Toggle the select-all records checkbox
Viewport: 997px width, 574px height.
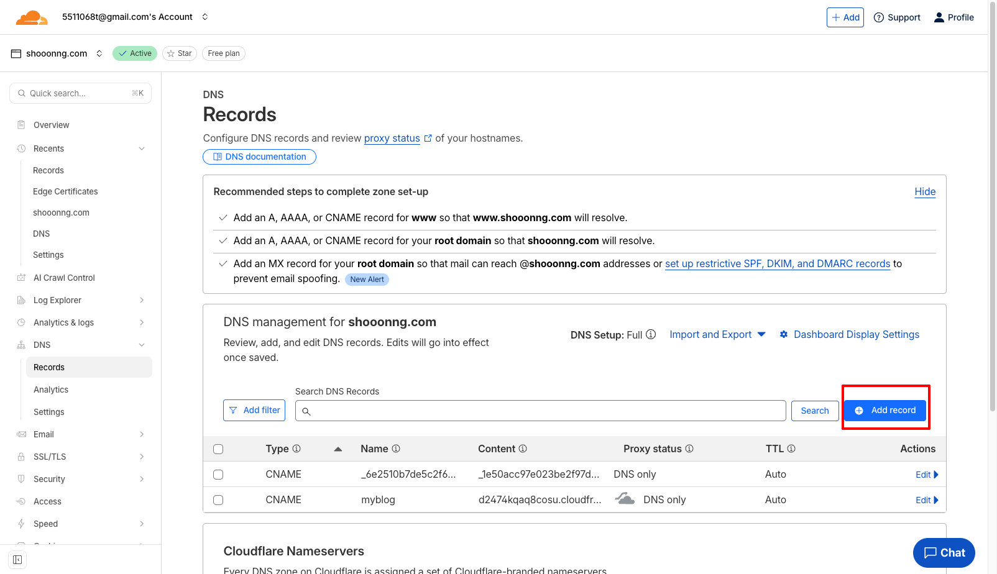(218, 449)
